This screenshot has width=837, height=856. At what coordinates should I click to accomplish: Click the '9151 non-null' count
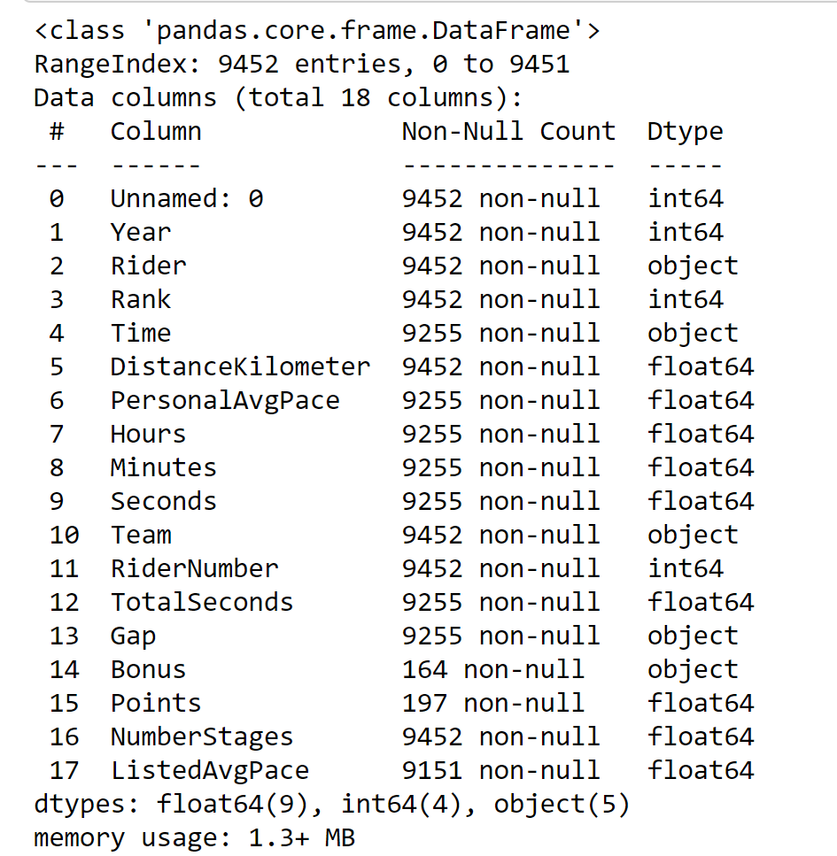coord(501,770)
